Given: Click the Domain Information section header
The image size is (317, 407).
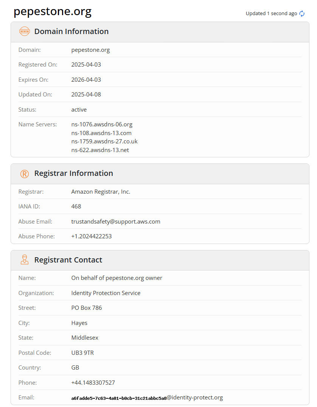Looking at the screenshot, I should pyautogui.click(x=71, y=31).
